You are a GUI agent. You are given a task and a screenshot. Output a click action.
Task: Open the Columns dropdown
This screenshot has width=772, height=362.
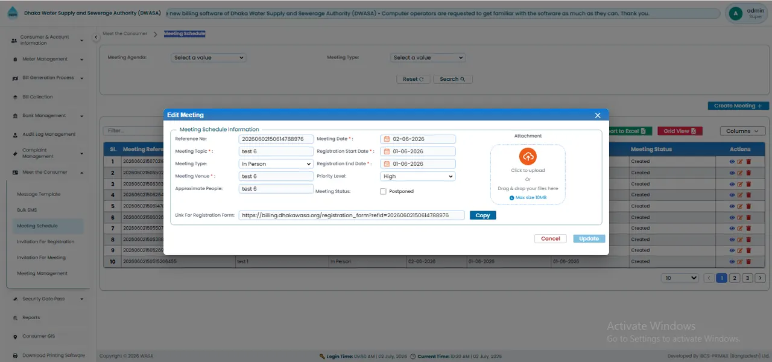point(742,131)
